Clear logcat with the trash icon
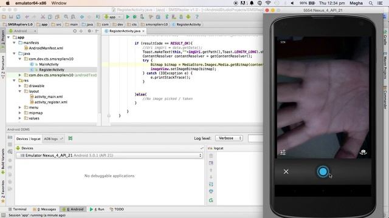Viewport: 389px width, 218px height. click(211, 156)
